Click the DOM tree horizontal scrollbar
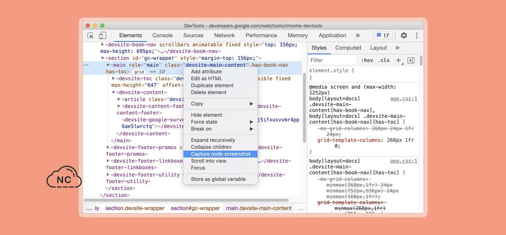 click(x=186, y=200)
